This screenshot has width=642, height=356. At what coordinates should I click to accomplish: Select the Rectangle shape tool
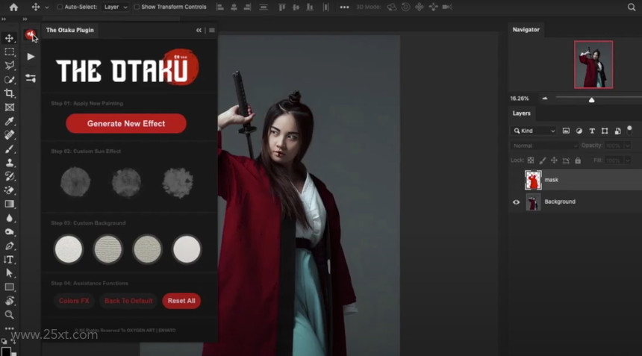click(x=9, y=287)
